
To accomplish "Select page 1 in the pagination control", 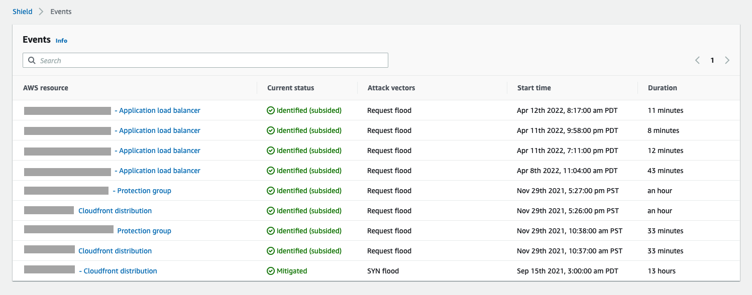I will click(712, 60).
